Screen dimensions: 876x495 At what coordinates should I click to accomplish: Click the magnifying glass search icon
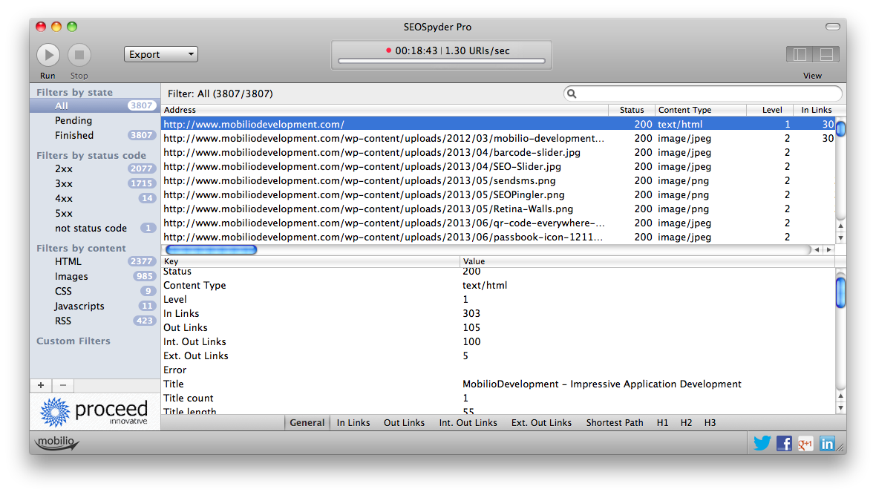pos(572,94)
